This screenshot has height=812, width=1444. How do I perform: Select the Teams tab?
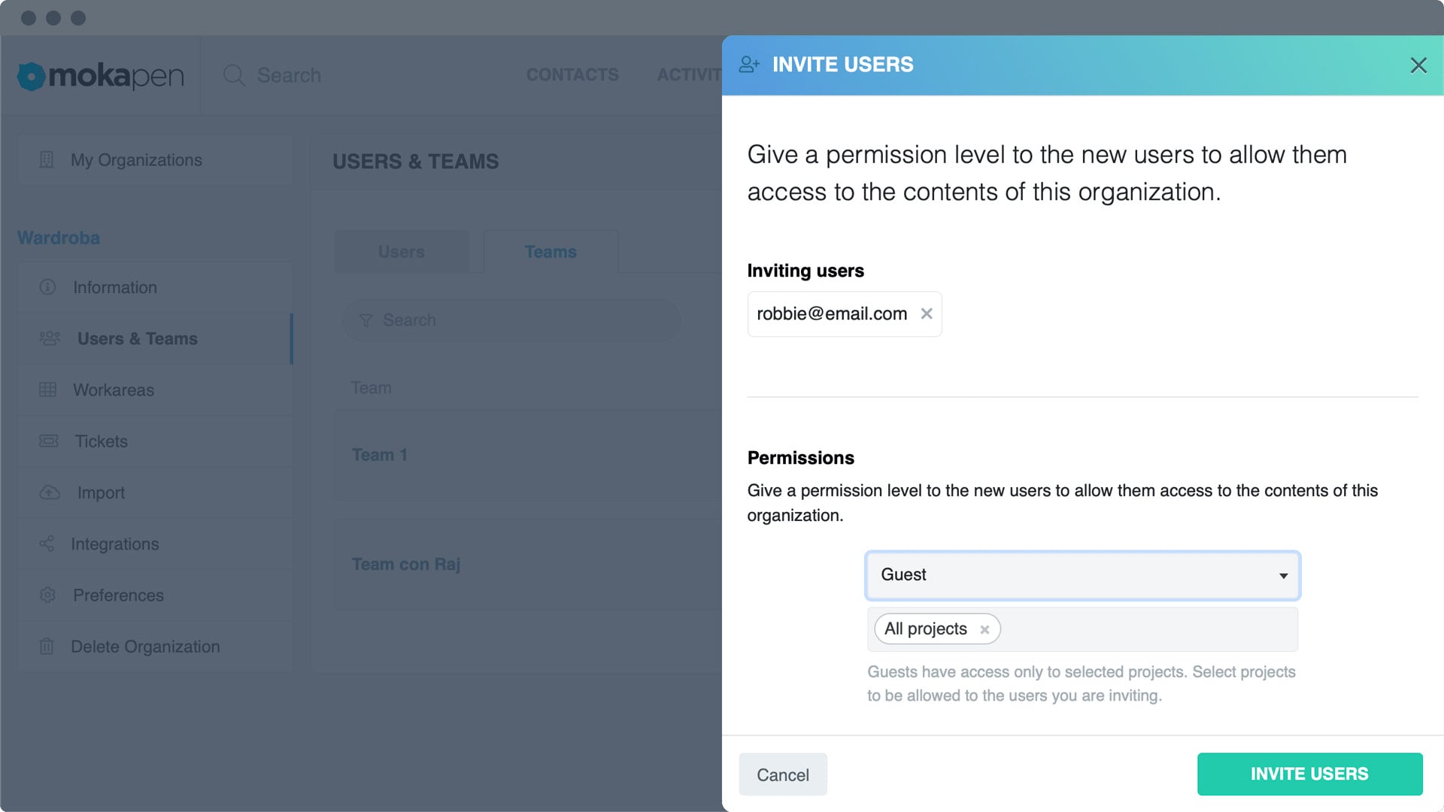click(x=551, y=252)
